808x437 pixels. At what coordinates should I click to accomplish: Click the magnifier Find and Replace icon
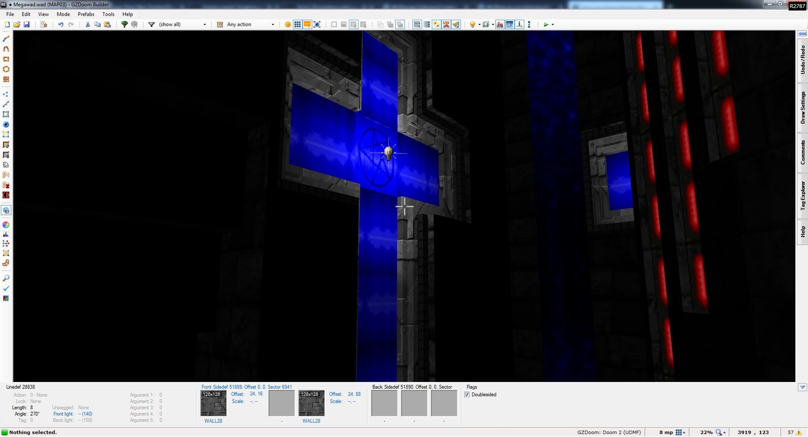point(6,278)
